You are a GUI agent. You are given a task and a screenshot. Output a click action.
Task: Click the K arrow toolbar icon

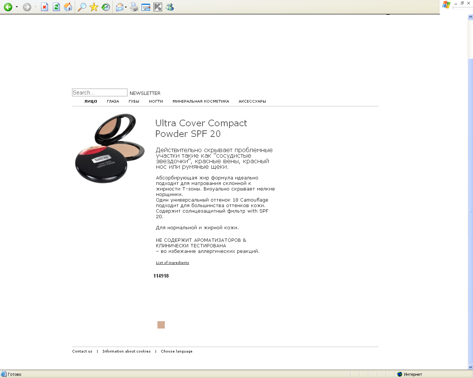(x=158, y=7)
